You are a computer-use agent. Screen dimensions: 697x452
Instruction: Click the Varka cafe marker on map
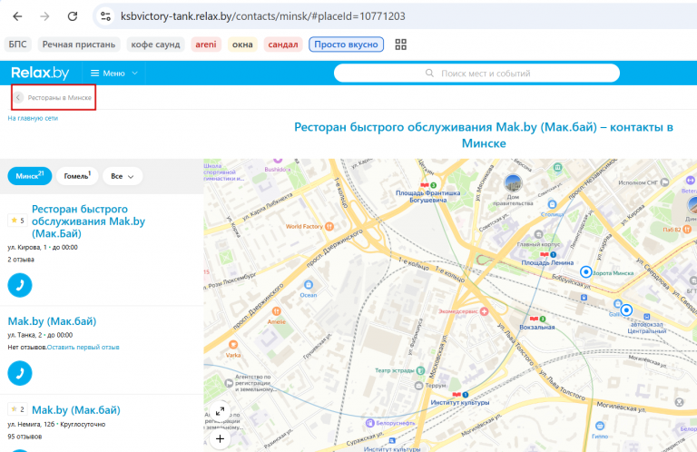(233, 344)
